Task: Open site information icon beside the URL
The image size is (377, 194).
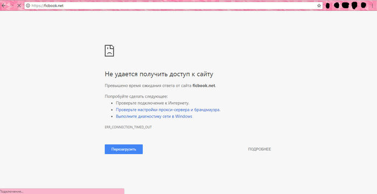Action: 28,5
